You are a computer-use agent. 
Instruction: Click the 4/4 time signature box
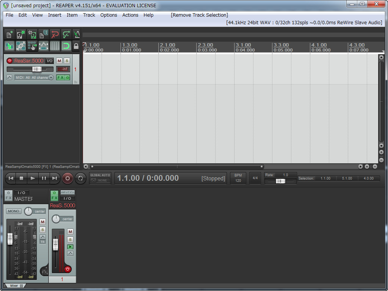(x=255, y=178)
